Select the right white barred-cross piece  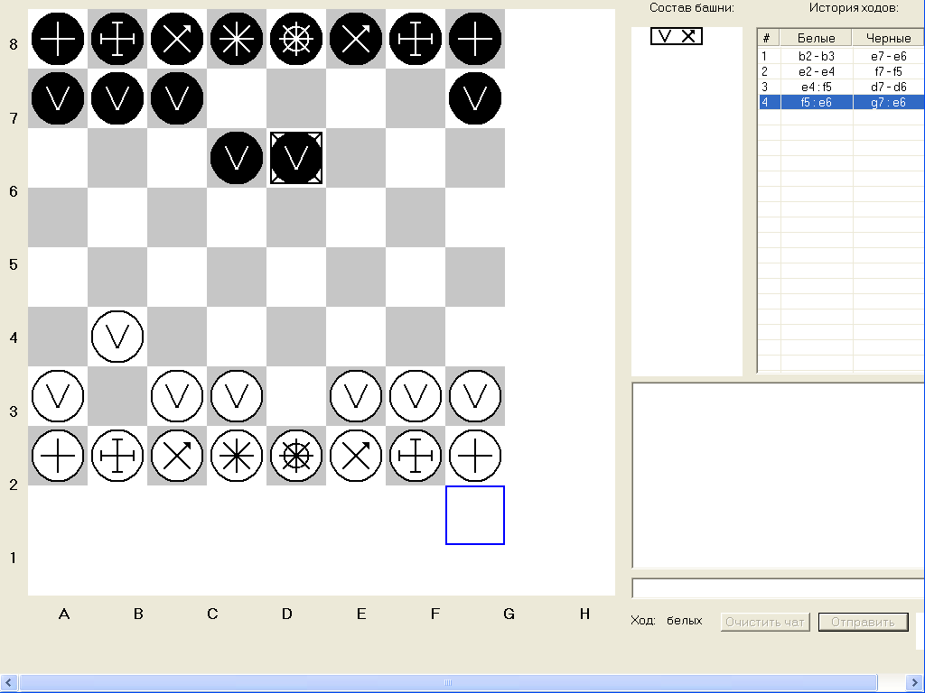[x=416, y=456]
